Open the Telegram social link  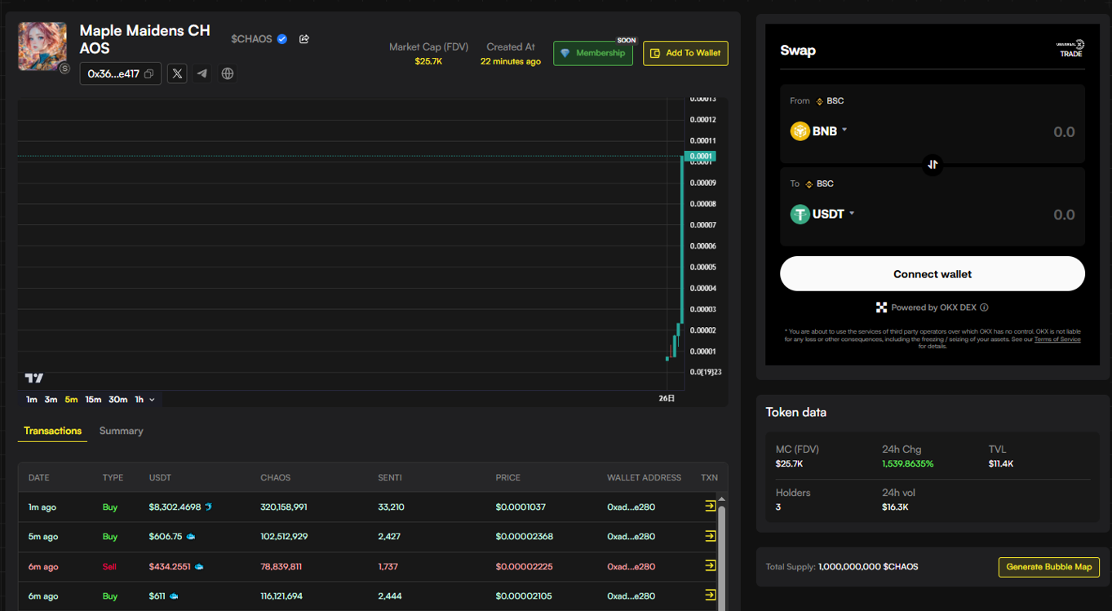tap(202, 73)
